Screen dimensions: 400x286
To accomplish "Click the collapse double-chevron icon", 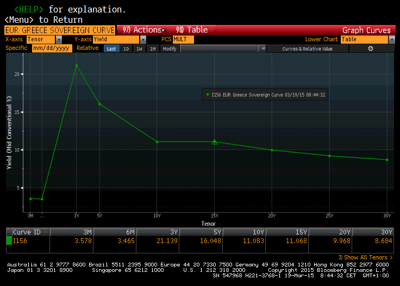I will (x=263, y=48).
